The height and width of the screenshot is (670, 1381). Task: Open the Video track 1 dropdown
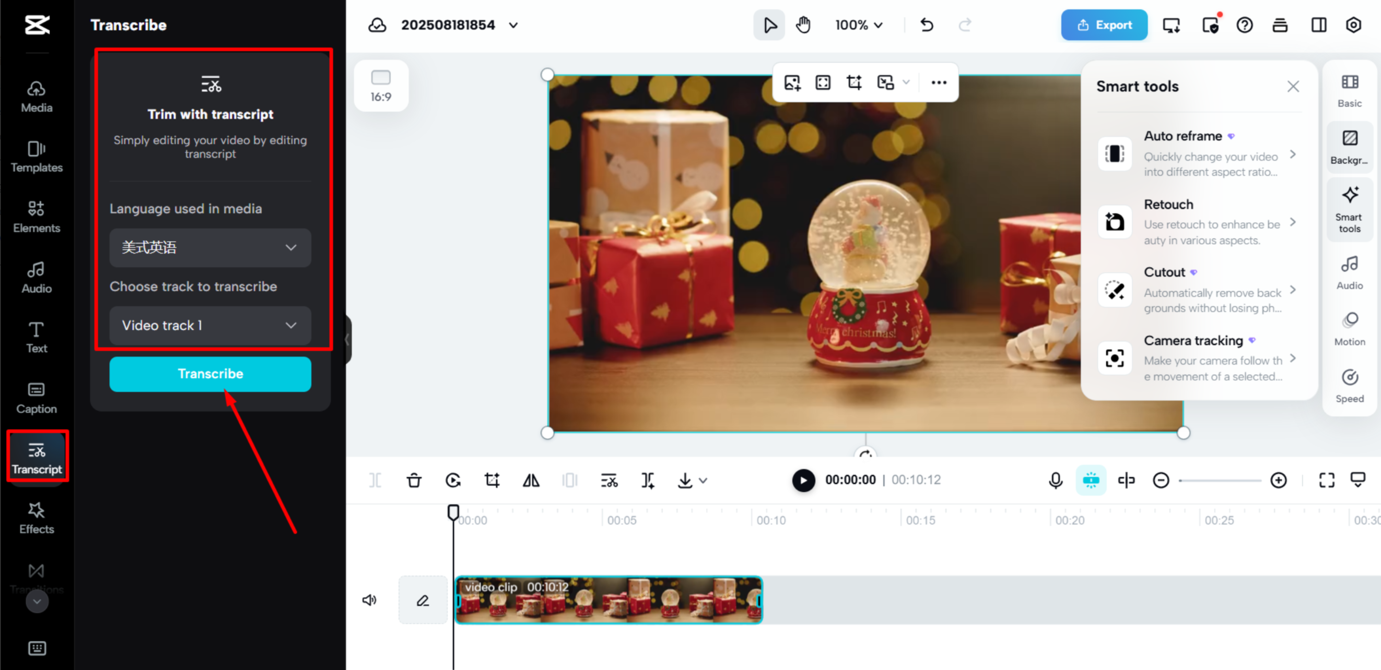(x=210, y=325)
